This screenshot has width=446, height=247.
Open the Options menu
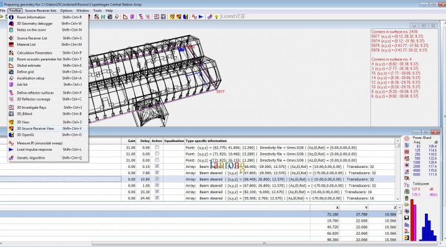coord(66,10)
